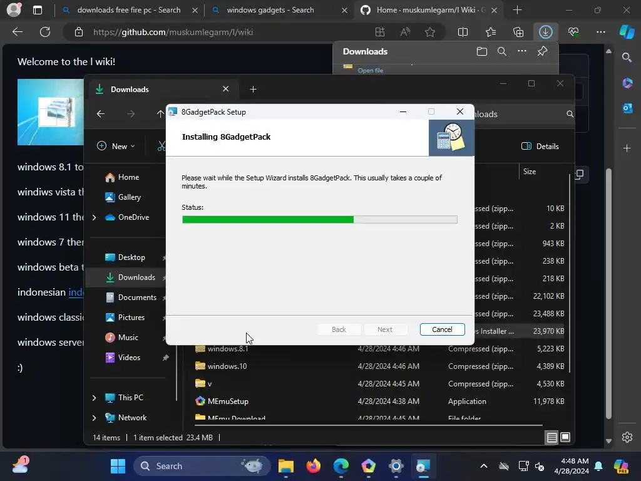
Task: Open Outlook icon in Edge sidebar
Action: (x=627, y=108)
